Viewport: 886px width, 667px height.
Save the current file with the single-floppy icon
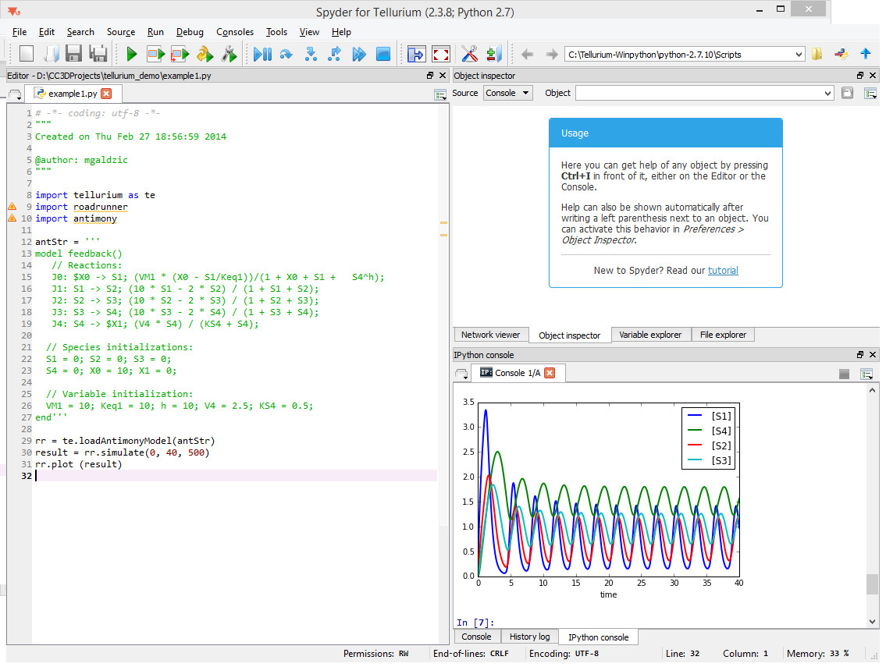click(x=73, y=55)
